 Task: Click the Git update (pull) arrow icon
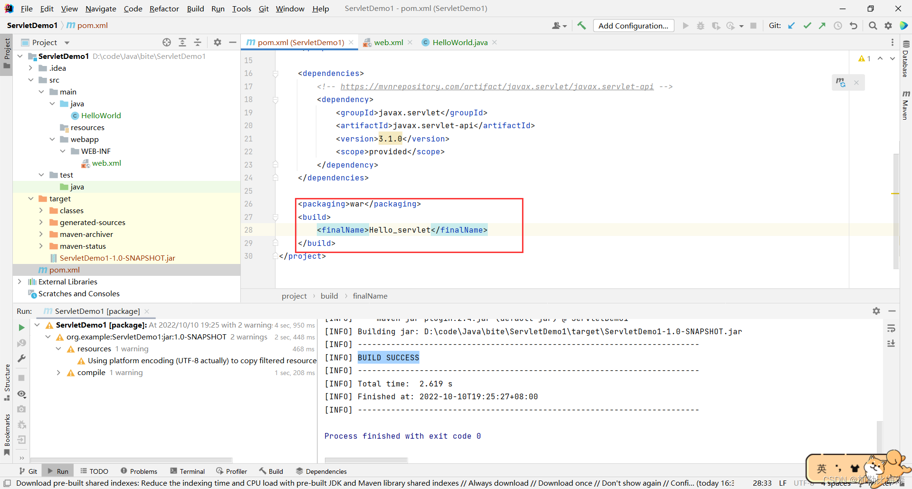[791, 26]
